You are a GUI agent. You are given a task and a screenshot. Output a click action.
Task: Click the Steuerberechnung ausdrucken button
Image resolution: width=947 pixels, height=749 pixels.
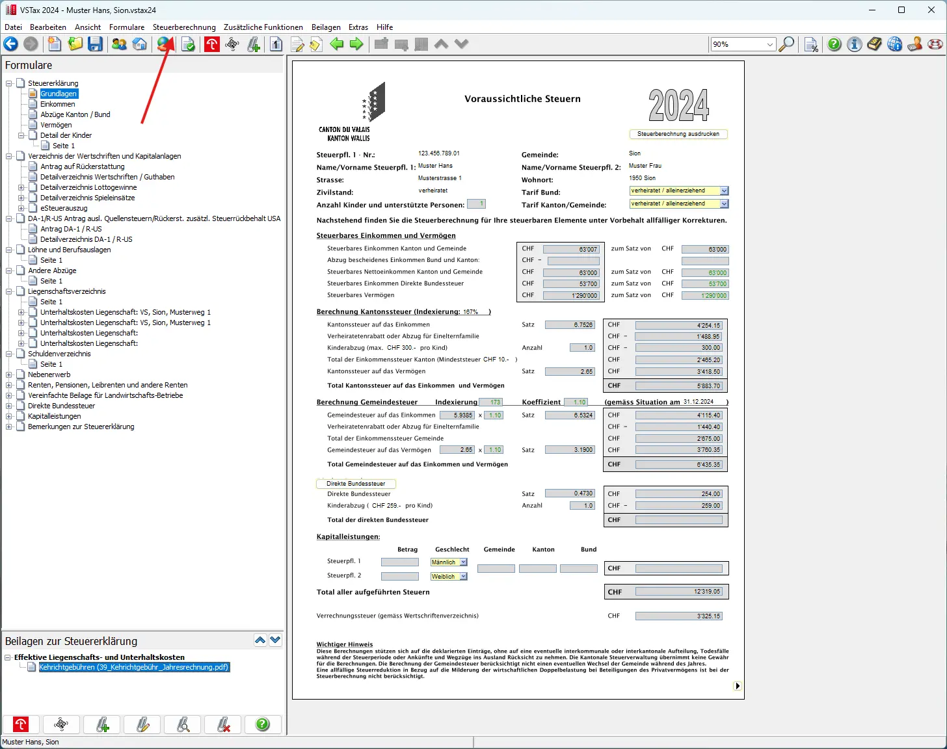pyautogui.click(x=678, y=134)
